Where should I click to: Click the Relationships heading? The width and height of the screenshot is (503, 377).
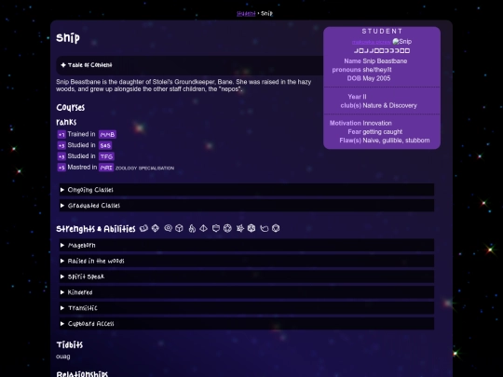point(82,374)
